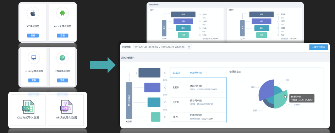Click 新增 bar in back window 小程序 funnel

pyautogui.click(x=261, y=14)
